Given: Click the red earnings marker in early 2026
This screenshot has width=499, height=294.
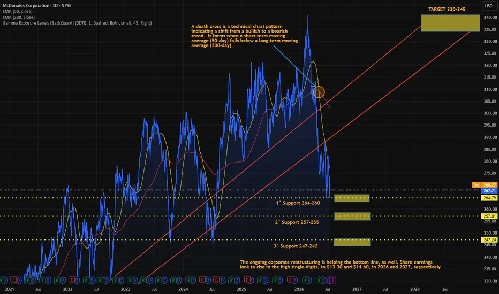Looking at the screenshot, I should click(x=290, y=280).
